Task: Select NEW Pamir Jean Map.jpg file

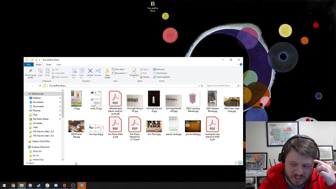Action: [232, 104]
